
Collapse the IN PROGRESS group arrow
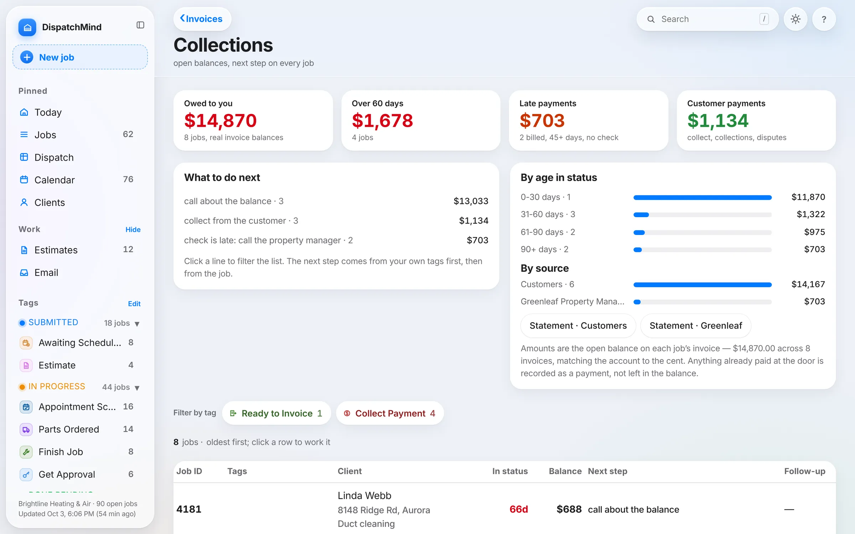click(x=137, y=388)
